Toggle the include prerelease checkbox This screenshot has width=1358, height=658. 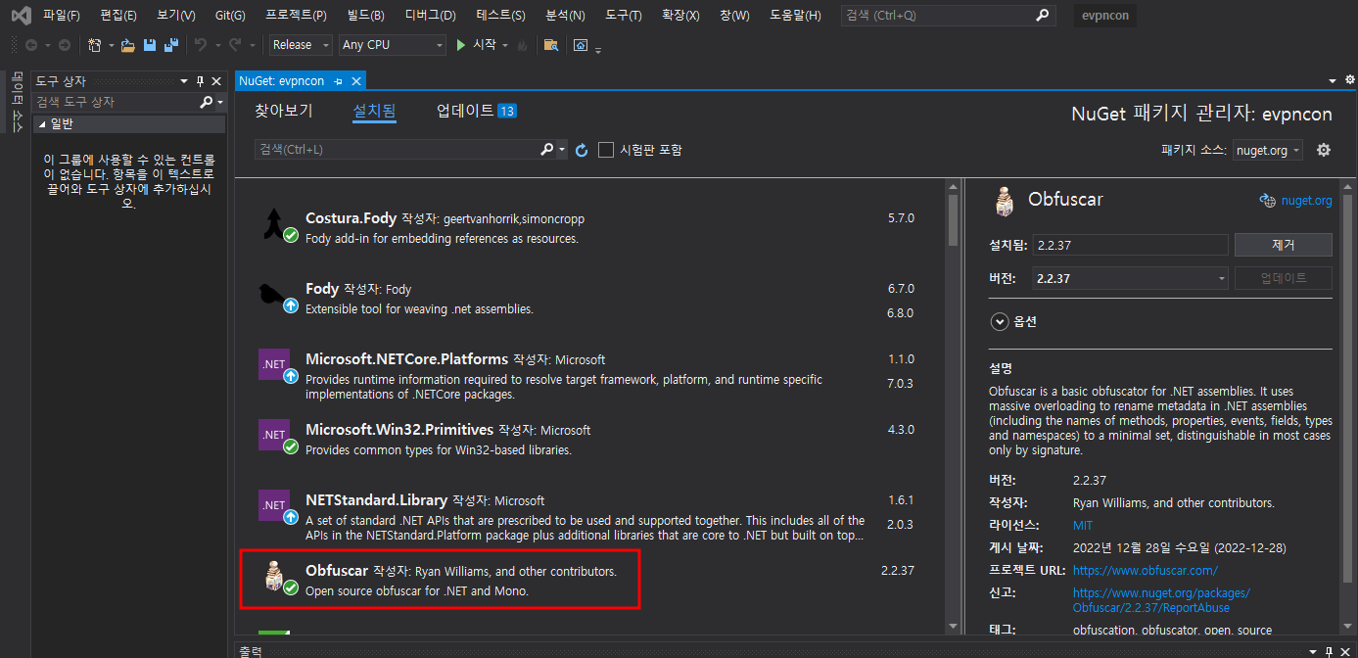coord(606,150)
